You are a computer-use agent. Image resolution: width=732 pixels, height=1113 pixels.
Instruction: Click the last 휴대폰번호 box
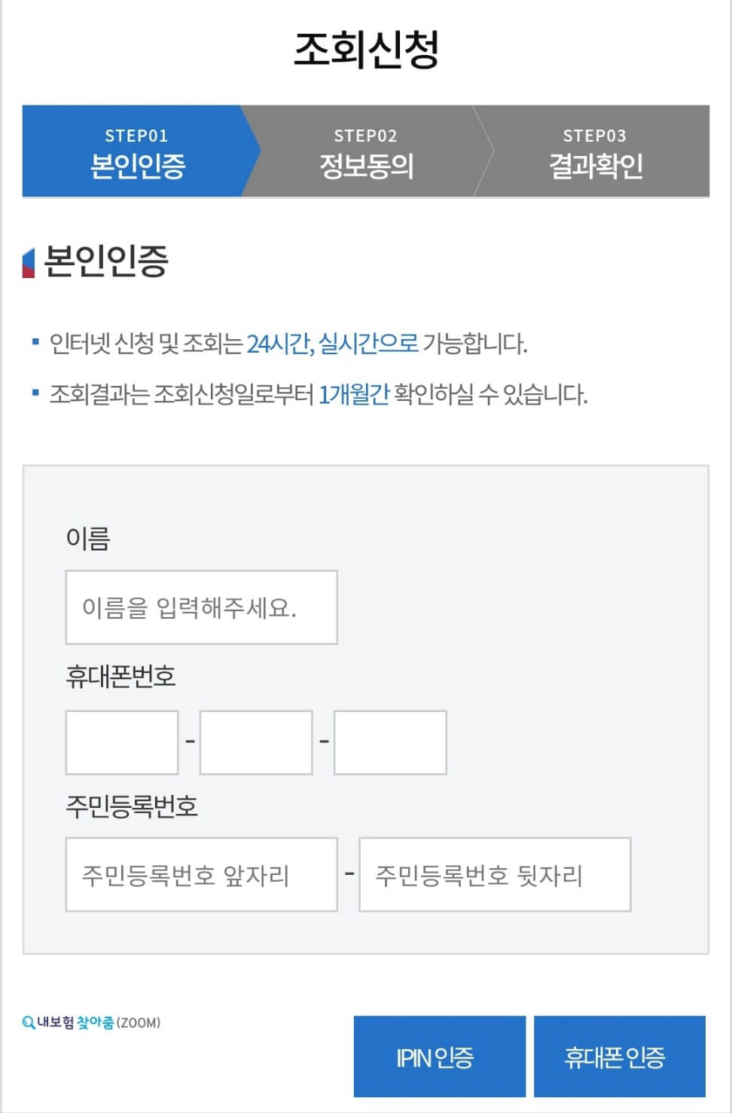click(389, 741)
